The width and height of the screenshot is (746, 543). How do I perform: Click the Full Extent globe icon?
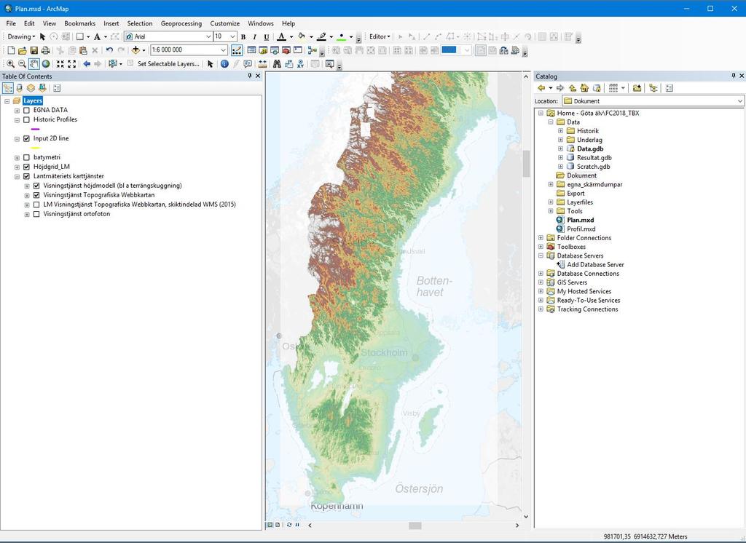click(46, 64)
